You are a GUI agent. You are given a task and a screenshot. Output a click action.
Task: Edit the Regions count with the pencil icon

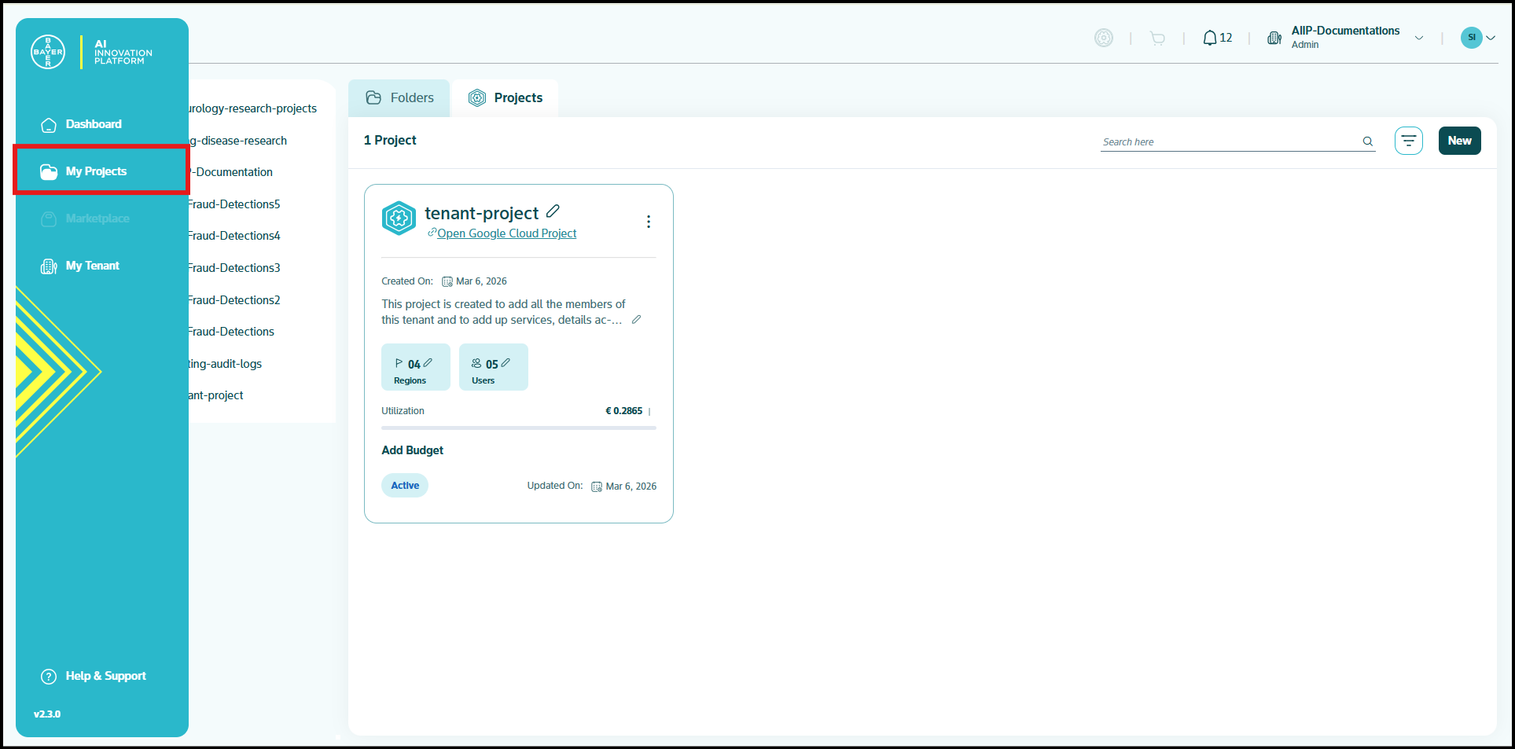pos(428,363)
